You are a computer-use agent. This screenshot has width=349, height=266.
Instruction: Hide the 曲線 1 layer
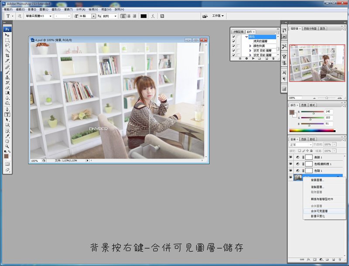point(291,157)
